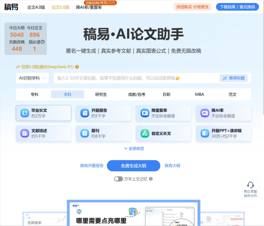Click the 无限改稿 448 statistic
This screenshot has width=264, height=226.
point(17,46)
